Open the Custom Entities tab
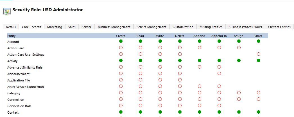Viewport: 294px width, 117px height. [x=279, y=27]
